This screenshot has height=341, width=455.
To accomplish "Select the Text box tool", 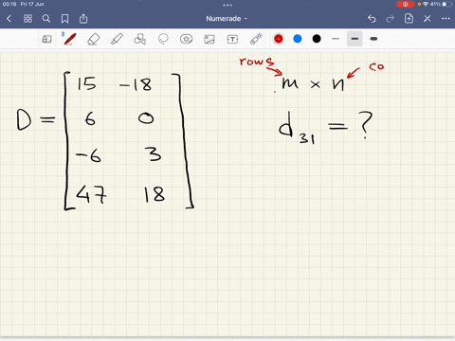I will 232,39.
